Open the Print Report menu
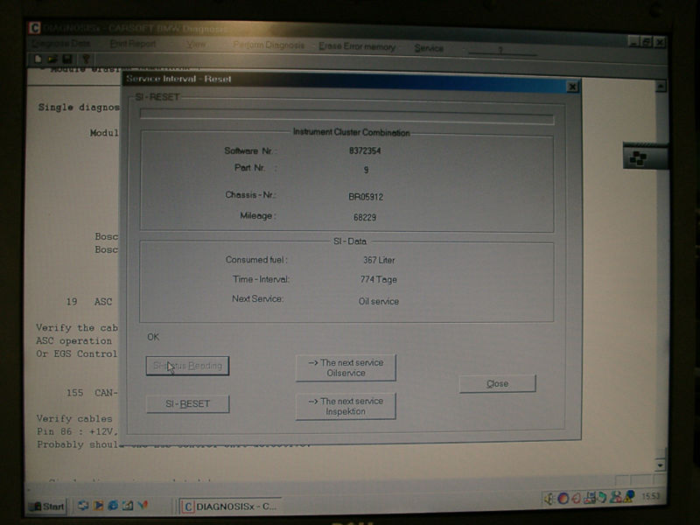Viewport: 700px width, 525px height. tap(133, 44)
